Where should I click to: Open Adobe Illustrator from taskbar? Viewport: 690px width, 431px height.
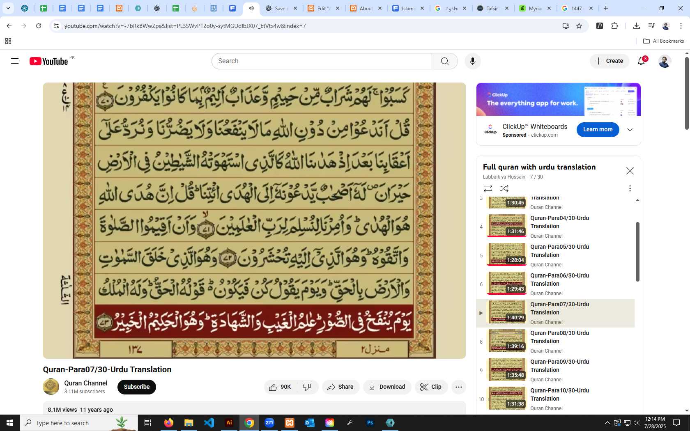(229, 423)
